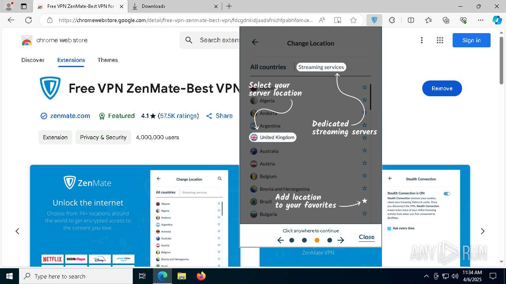Open tab actions menu icon
This screenshot has width=506, height=284.
point(24,6)
